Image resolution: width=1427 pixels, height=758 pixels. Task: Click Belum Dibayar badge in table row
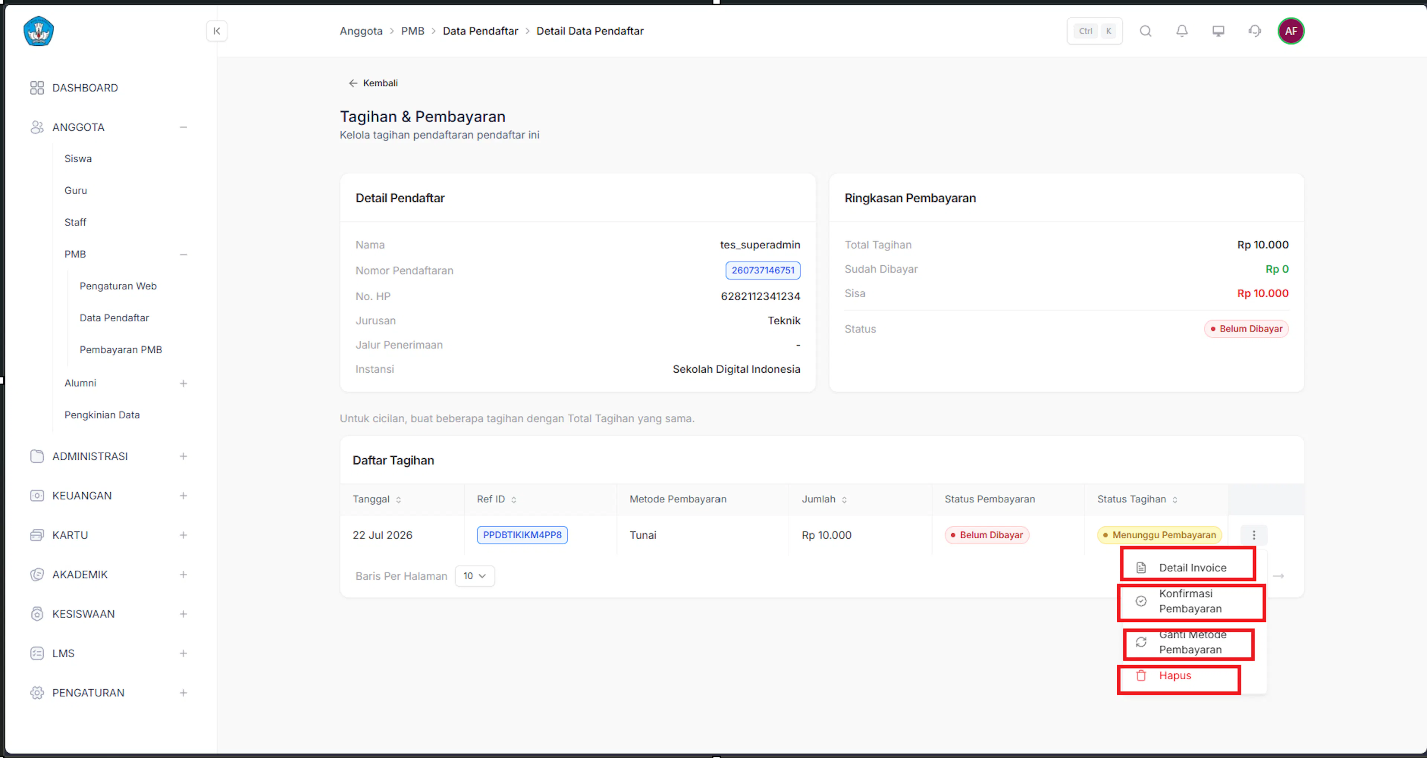[x=987, y=535]
